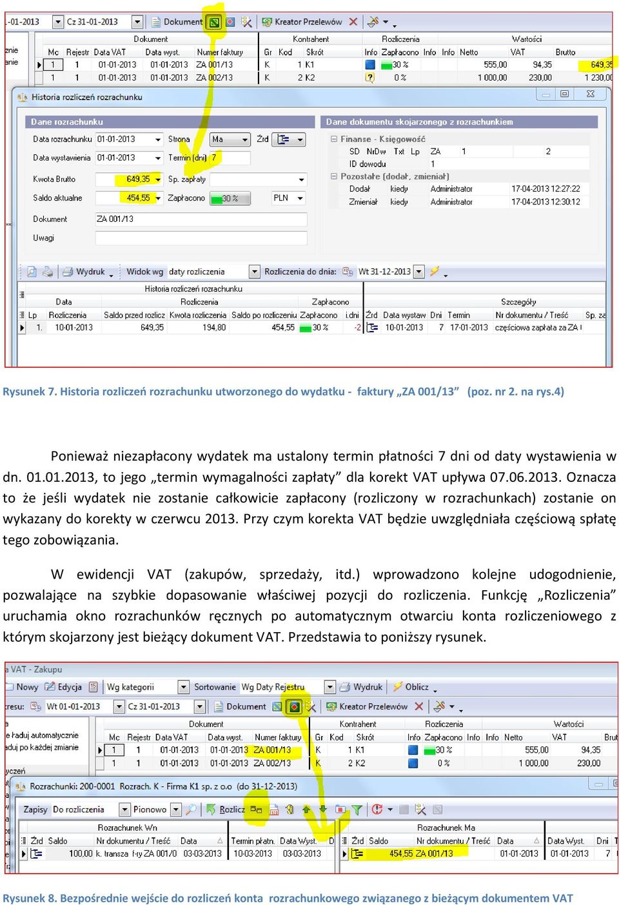619x905 pixels.
Task: Click the green Historia rozliczeń icon in Rysunek 7 toolbar
Action: coord(215,22)
